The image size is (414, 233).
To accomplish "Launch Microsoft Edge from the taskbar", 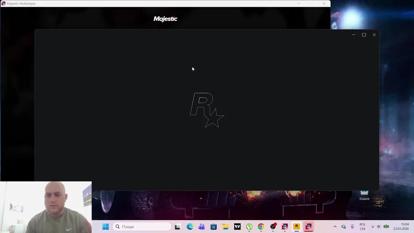I will (190, 227).
